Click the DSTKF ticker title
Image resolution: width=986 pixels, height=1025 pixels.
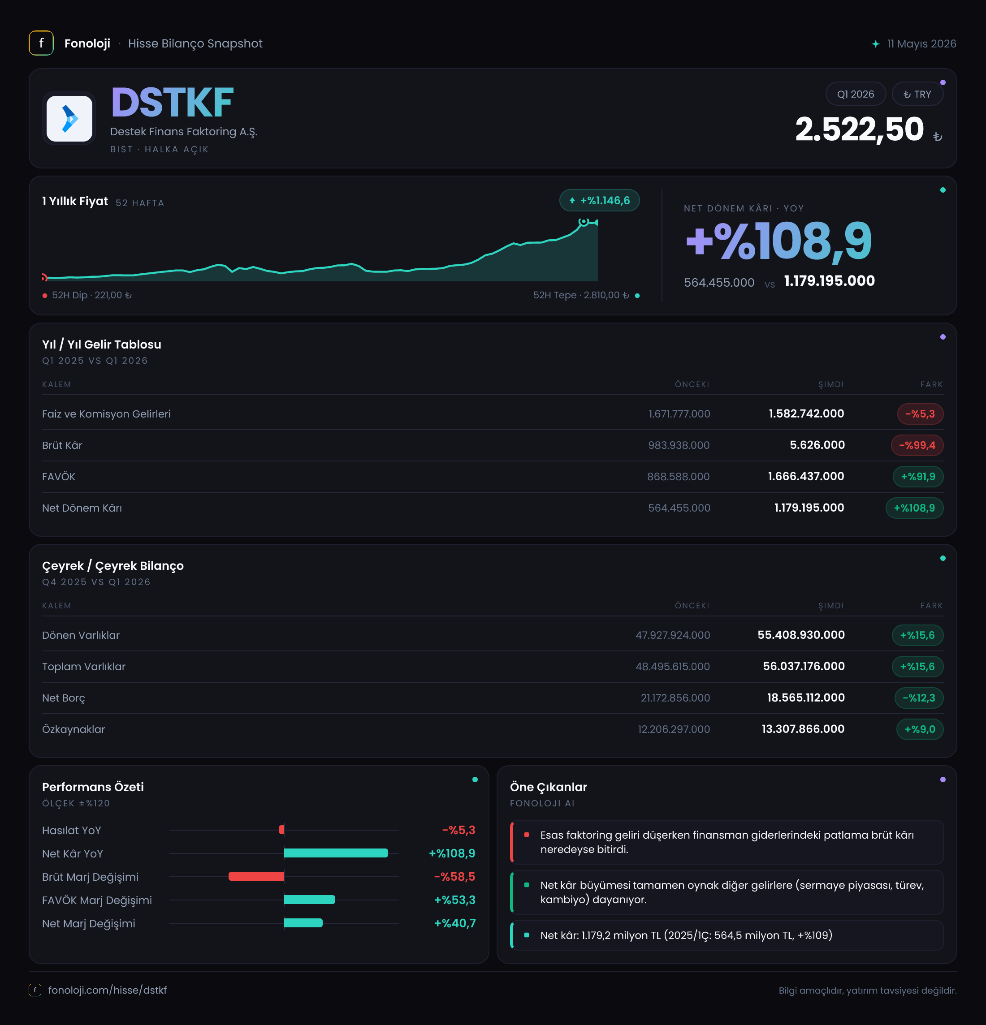coord(172,103)
